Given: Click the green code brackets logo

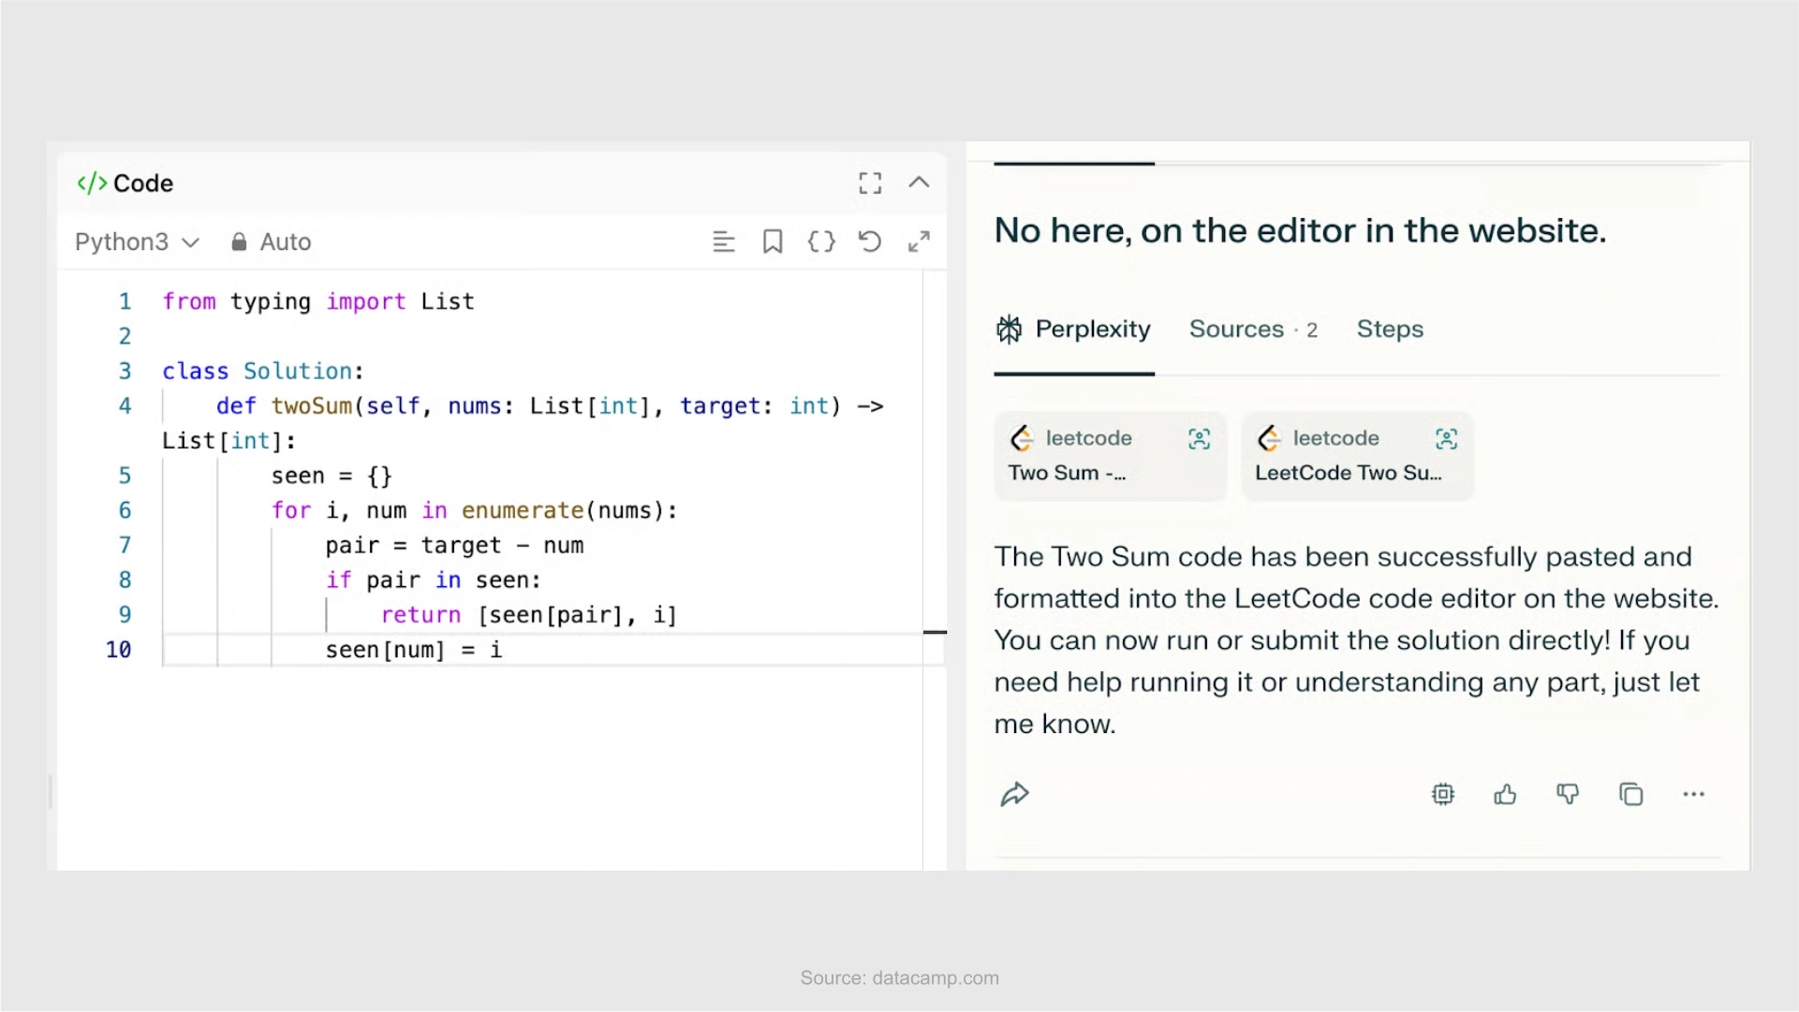Looking at the screenshot, I should [92, 183].
